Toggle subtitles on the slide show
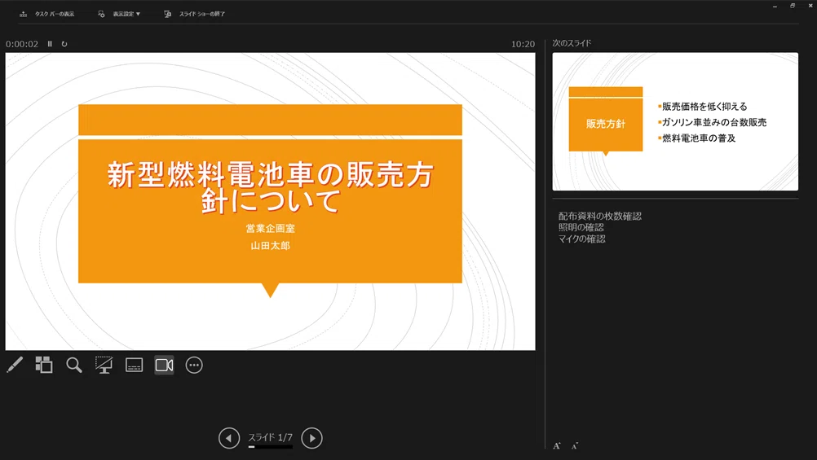The image size is (817, 460). click(134, 365)
